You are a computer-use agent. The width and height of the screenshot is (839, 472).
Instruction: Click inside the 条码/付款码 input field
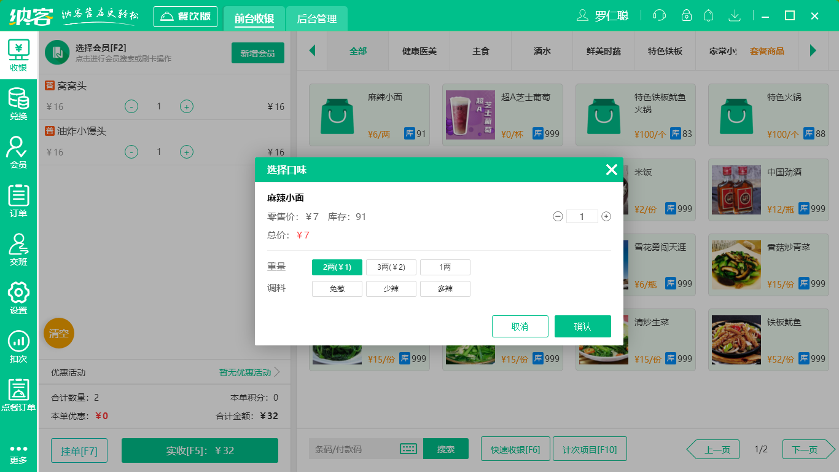coord(356,449)
